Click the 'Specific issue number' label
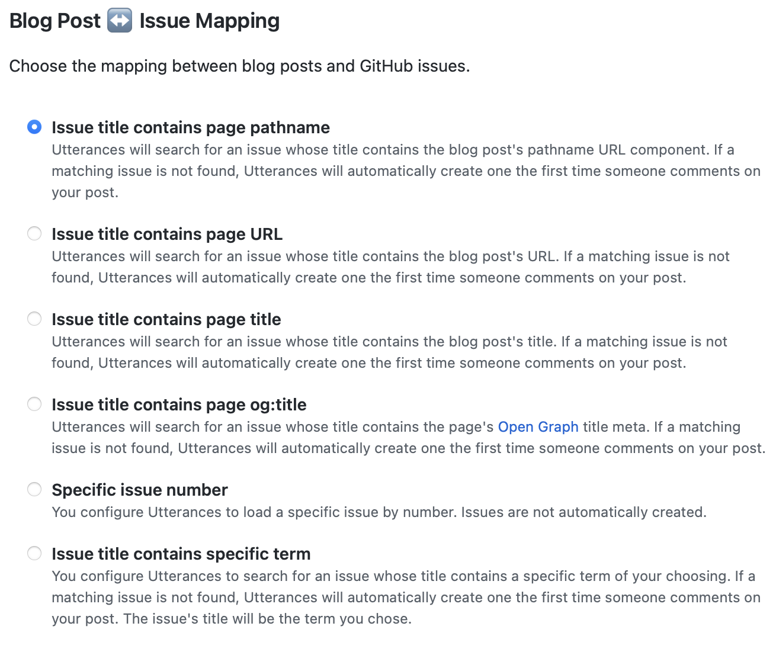 pos(140,490)
